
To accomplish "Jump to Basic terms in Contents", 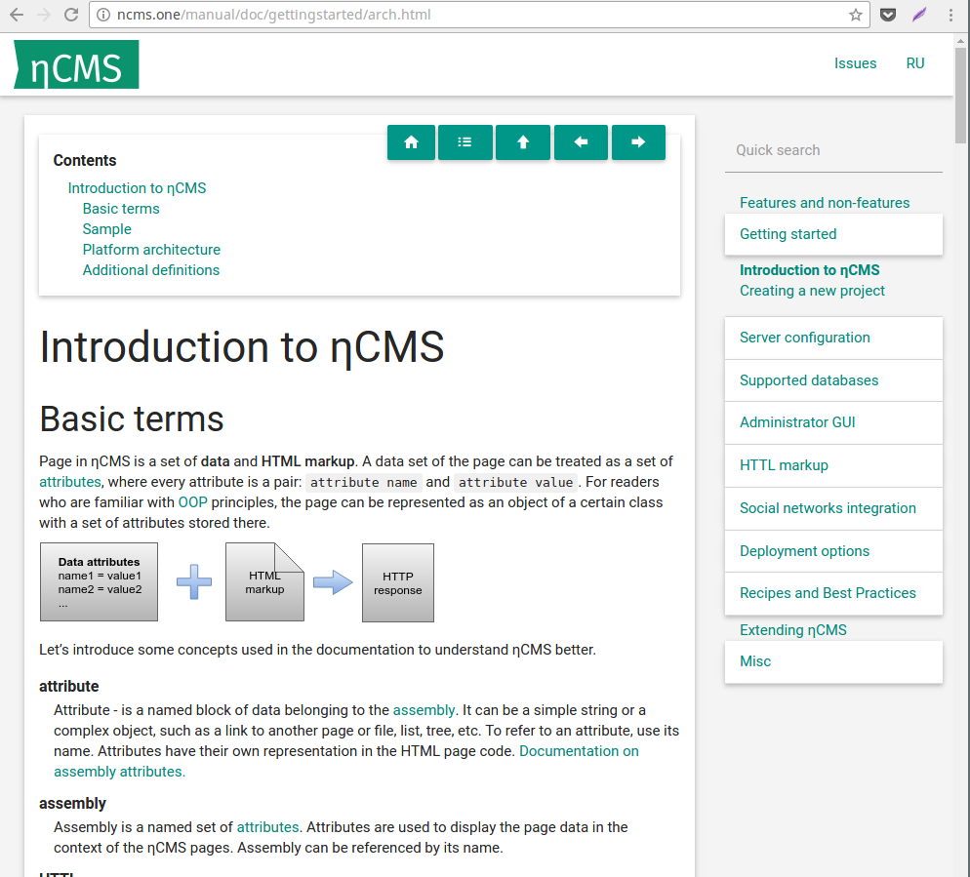I will click(x=121, y=209).
